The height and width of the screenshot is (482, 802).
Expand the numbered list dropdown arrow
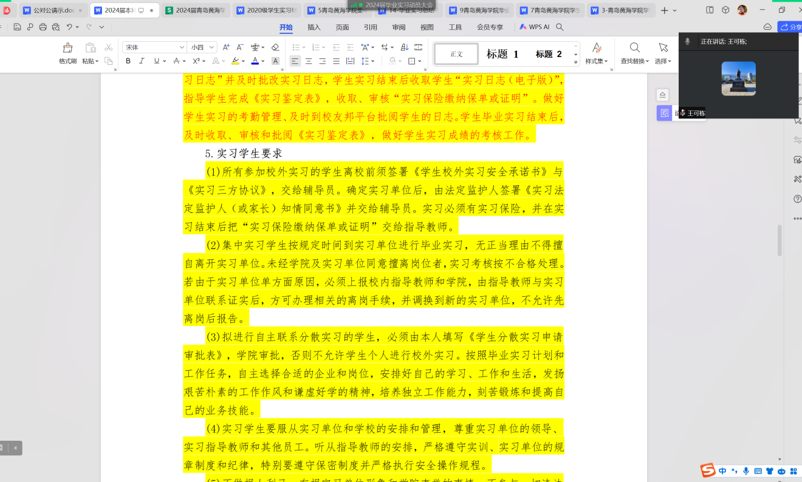[324, 47]
